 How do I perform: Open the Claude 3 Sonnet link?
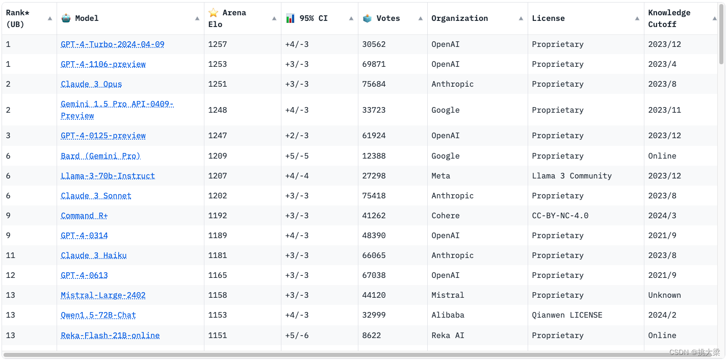coord(96,196)
